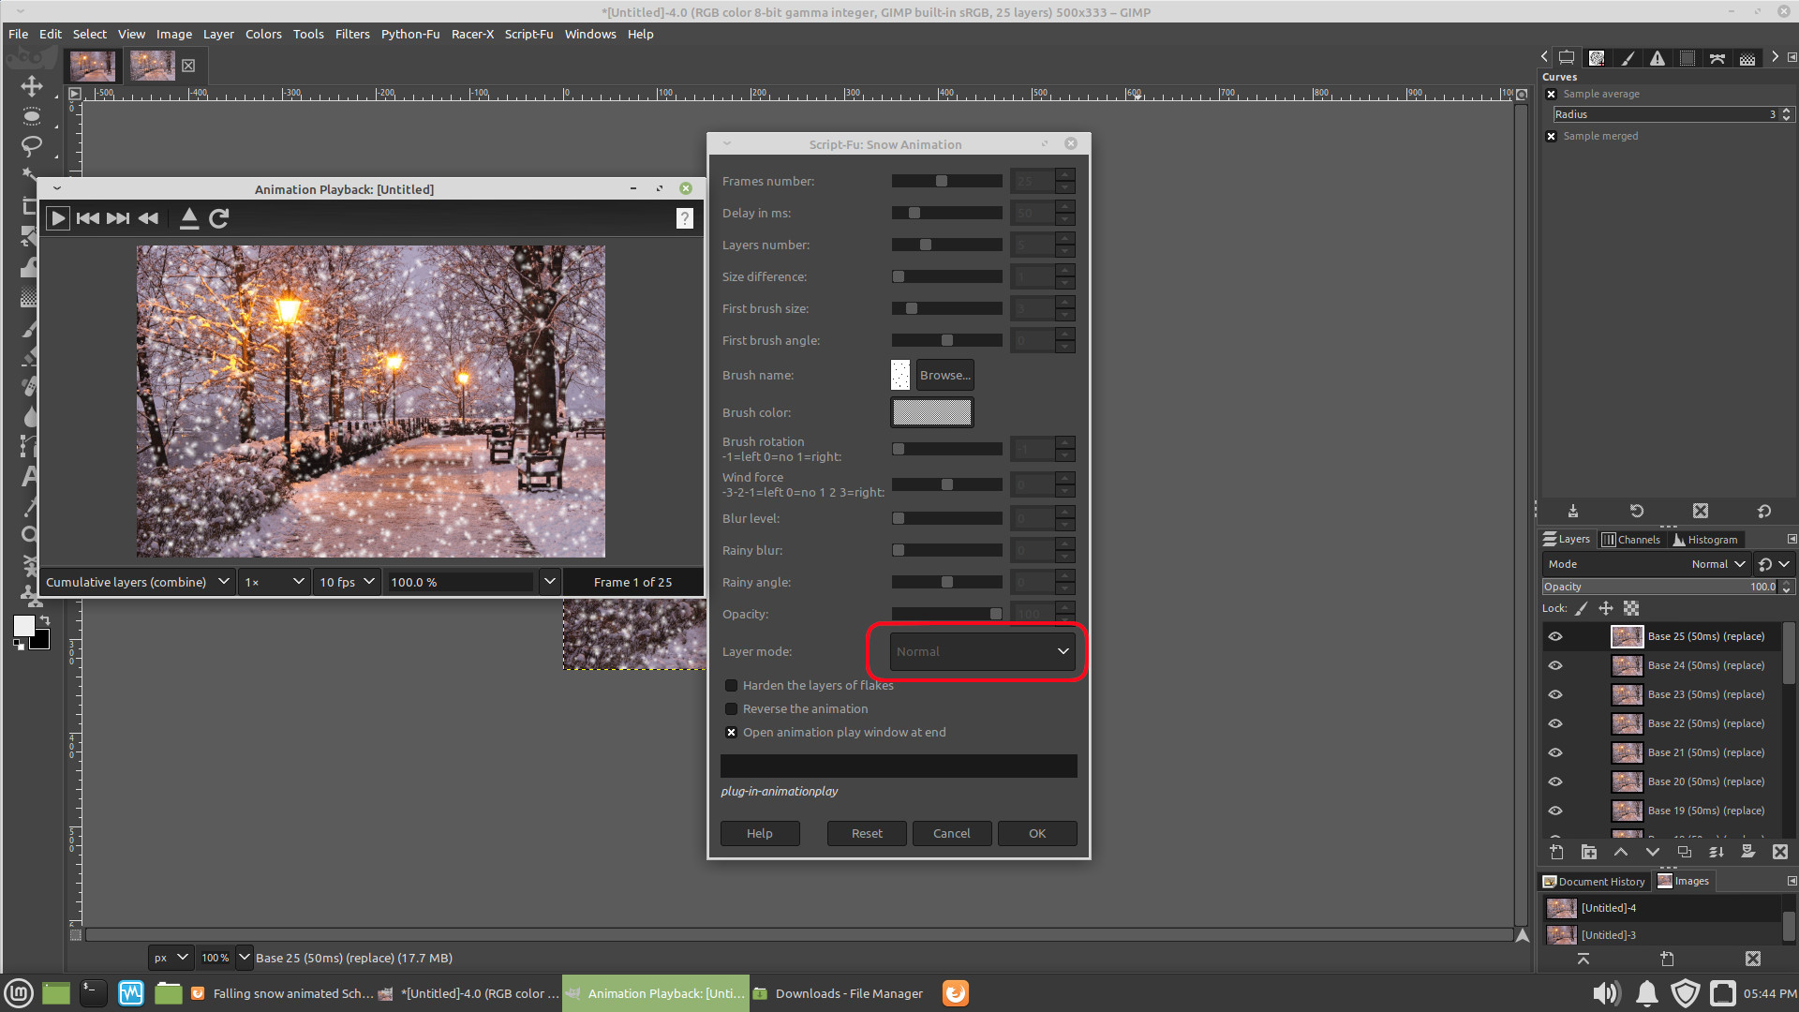1799x1012 pixels.
Task: Click OK in Snow Animation dialog
Action: (x=1037, y=833)
